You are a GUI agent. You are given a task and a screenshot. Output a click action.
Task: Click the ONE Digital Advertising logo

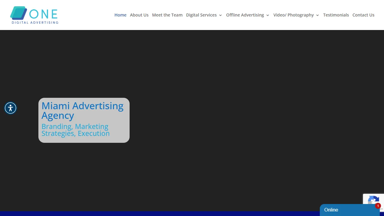tap(34, 15)
